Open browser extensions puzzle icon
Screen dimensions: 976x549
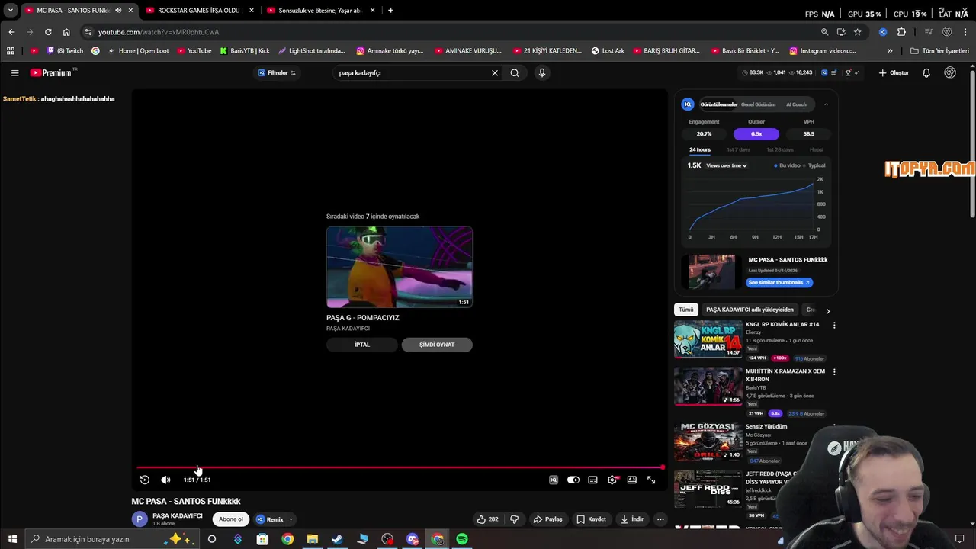pyautogui.click(x=901, y=32)
